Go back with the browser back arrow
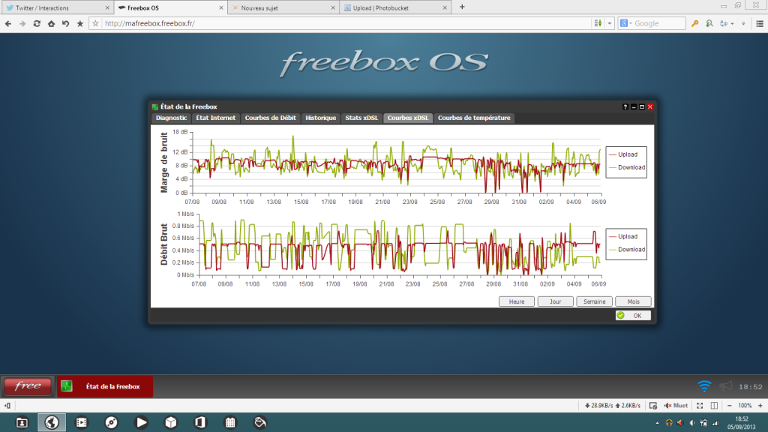768x432 pixels. coord(7,23)
